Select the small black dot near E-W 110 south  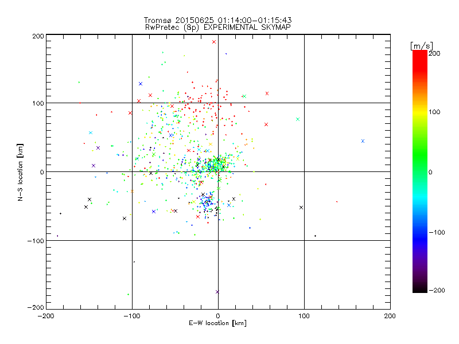click(315, 236)
